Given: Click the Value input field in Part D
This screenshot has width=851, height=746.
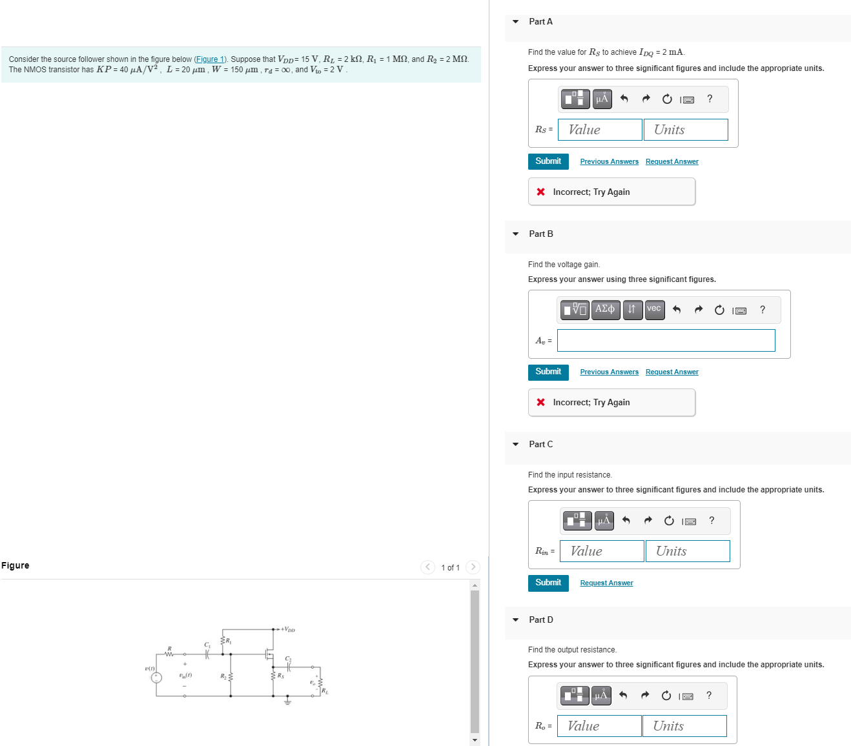Looking at the screenshot, I should tap(599, 725).
